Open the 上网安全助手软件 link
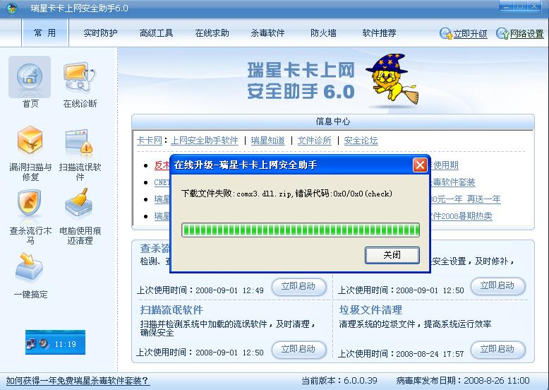The image size is (549, 390). 205,141
